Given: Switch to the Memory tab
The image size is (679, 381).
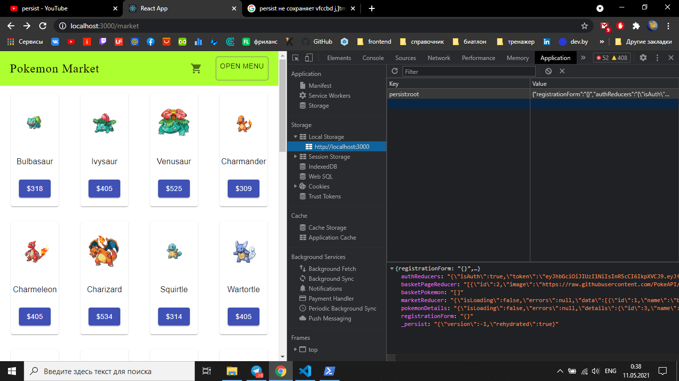Looking at the screenshot, I should pos(517,58).
